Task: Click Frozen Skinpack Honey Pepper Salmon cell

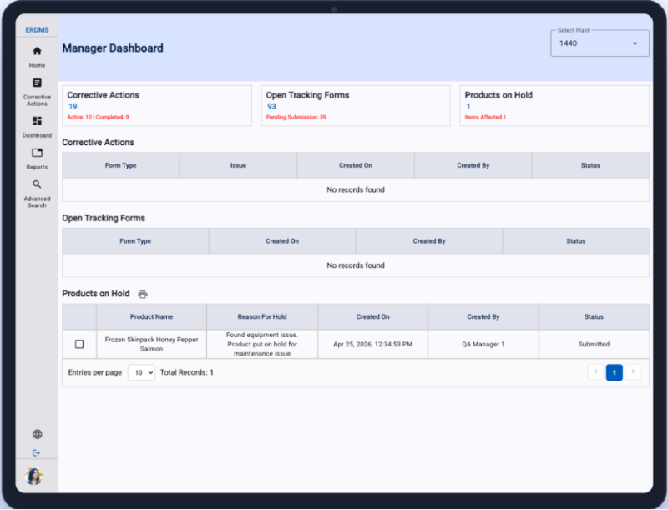Action: (151, 344)
